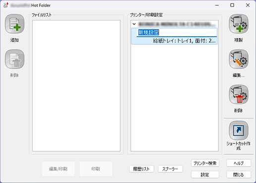Minimize the Hot Folder window
Image resolution: width=256 pixels, height=183 pixels.
pos(217,5)
